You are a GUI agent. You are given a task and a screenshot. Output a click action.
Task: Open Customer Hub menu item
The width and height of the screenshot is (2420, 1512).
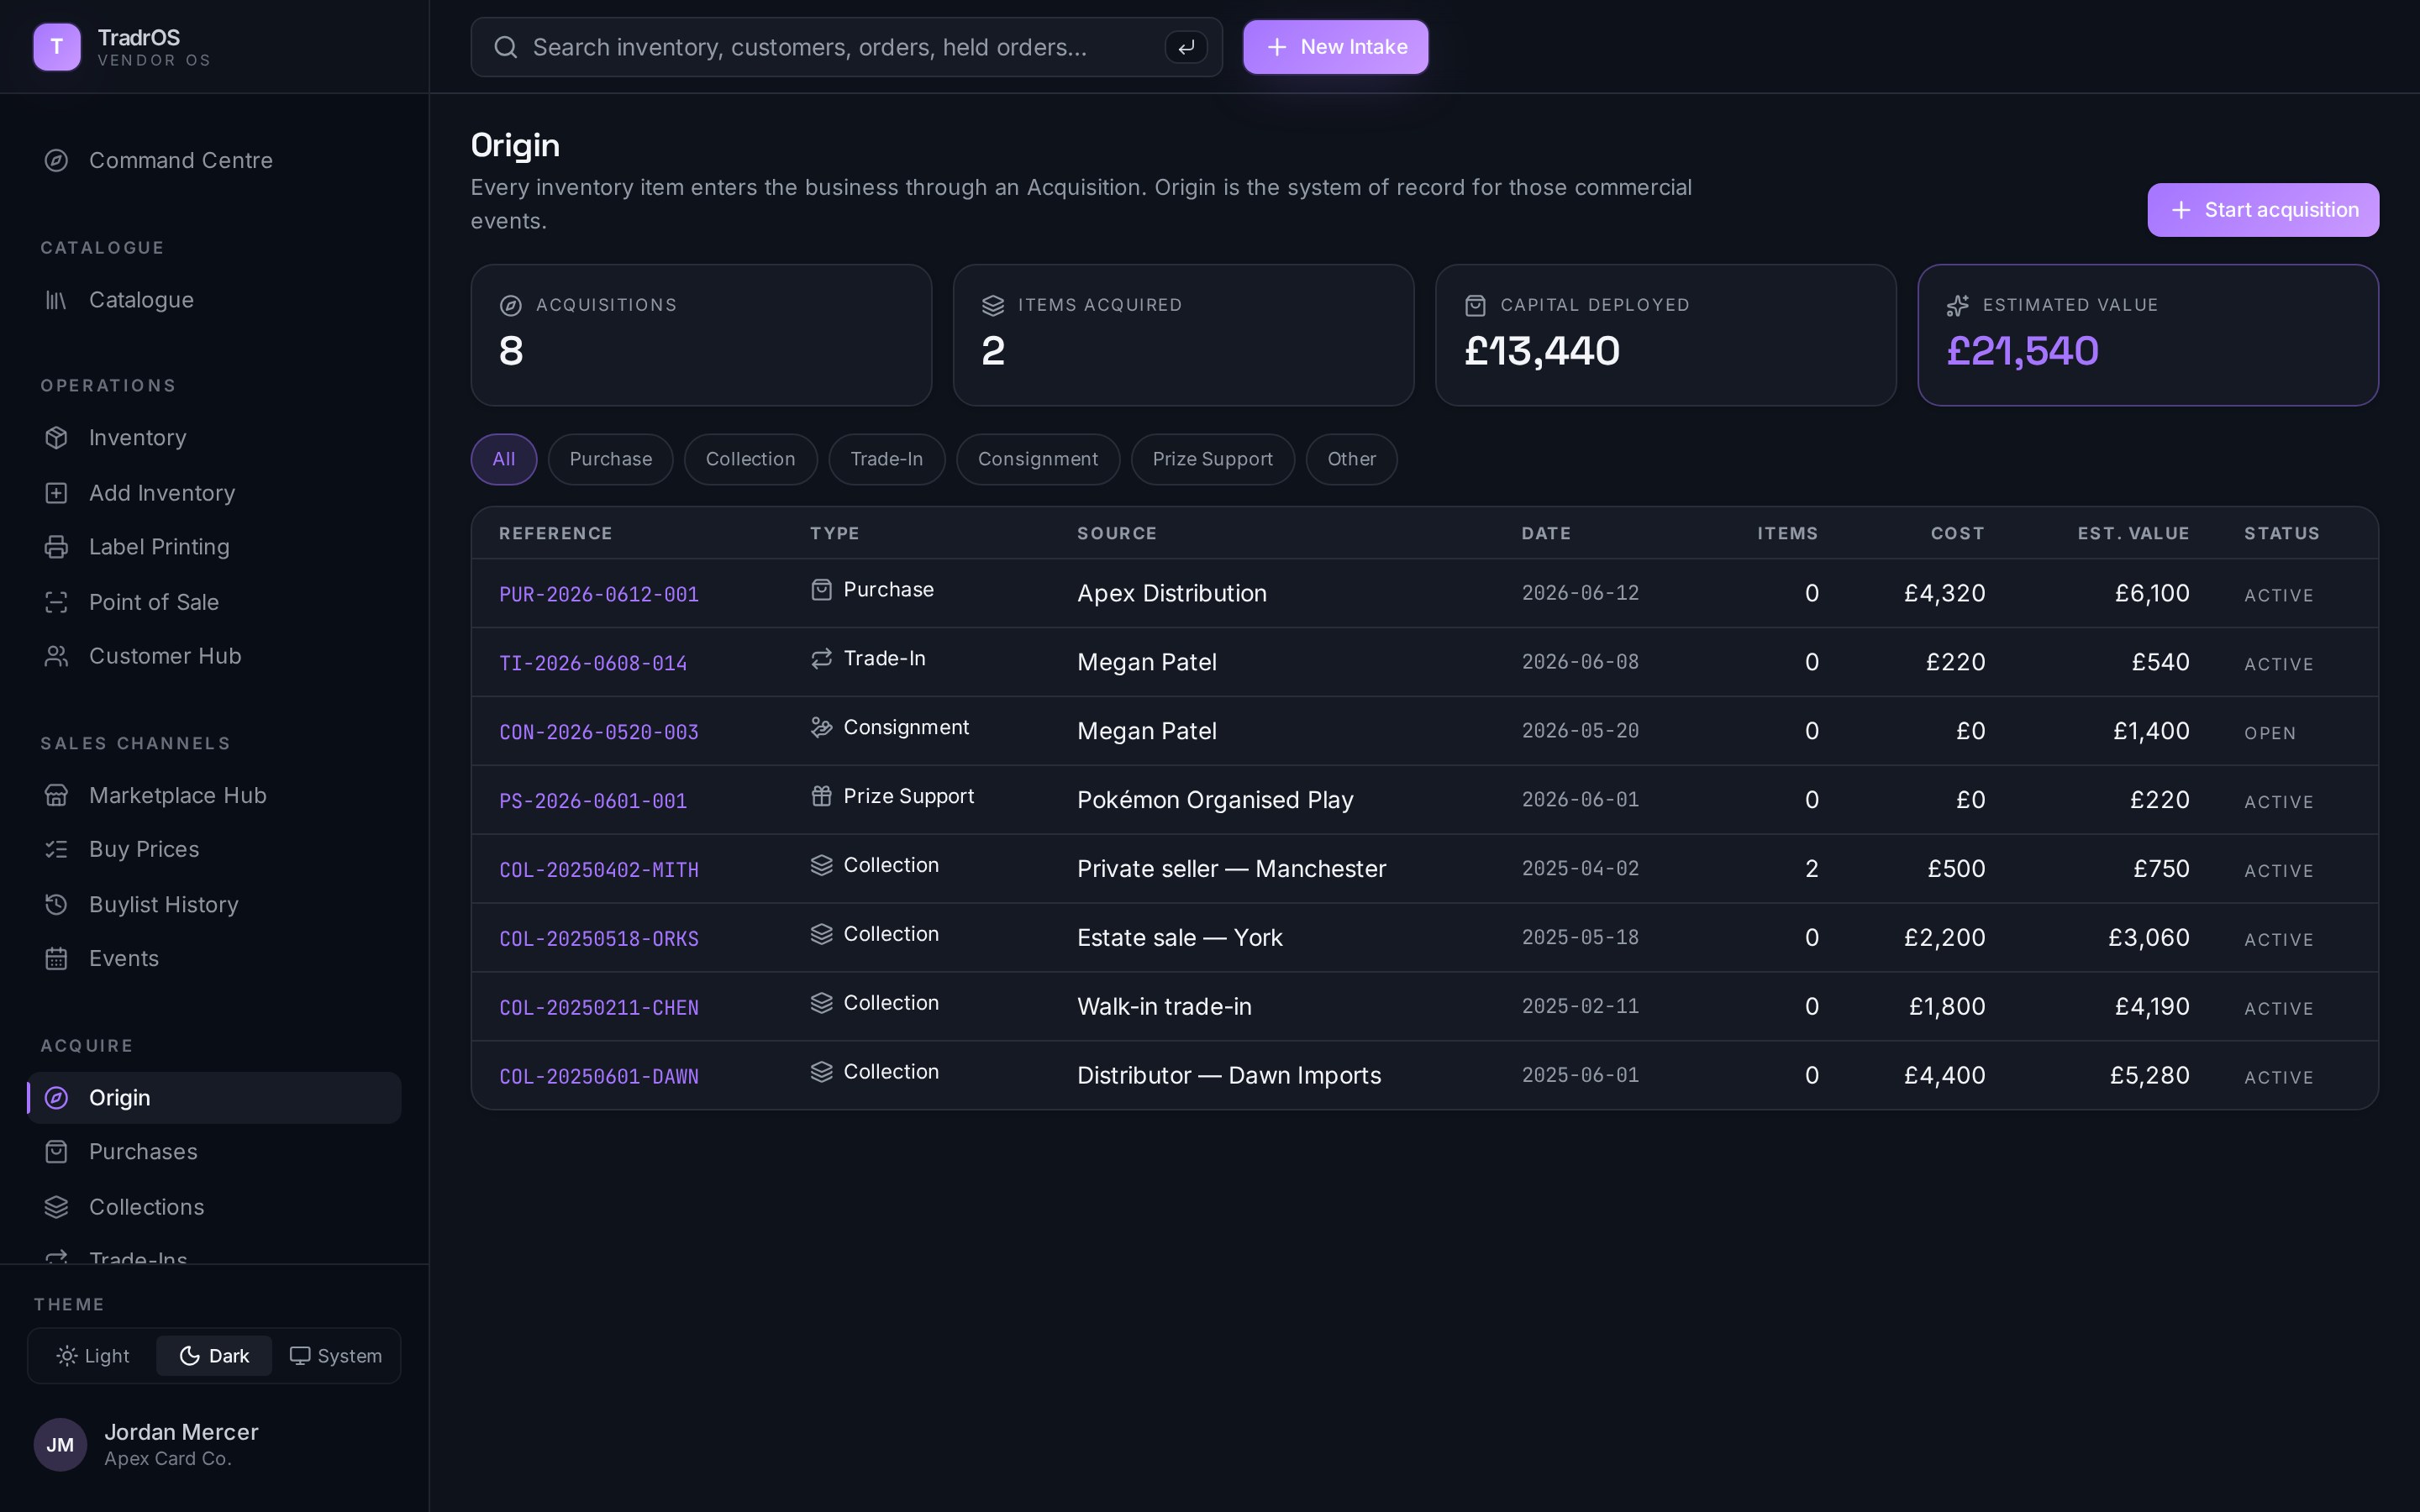pos(214,656)
